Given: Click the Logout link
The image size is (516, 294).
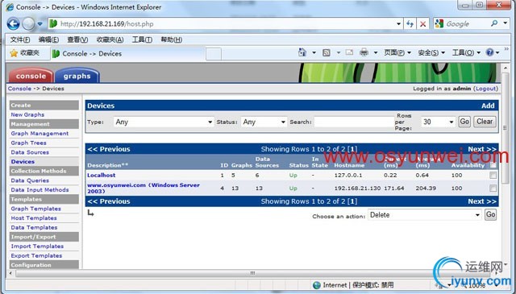Looking at the screenshot, I should coord(485,89).
